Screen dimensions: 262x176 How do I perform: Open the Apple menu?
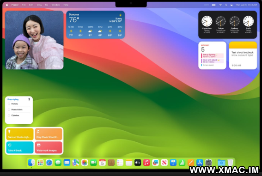(x=7, y=5)
